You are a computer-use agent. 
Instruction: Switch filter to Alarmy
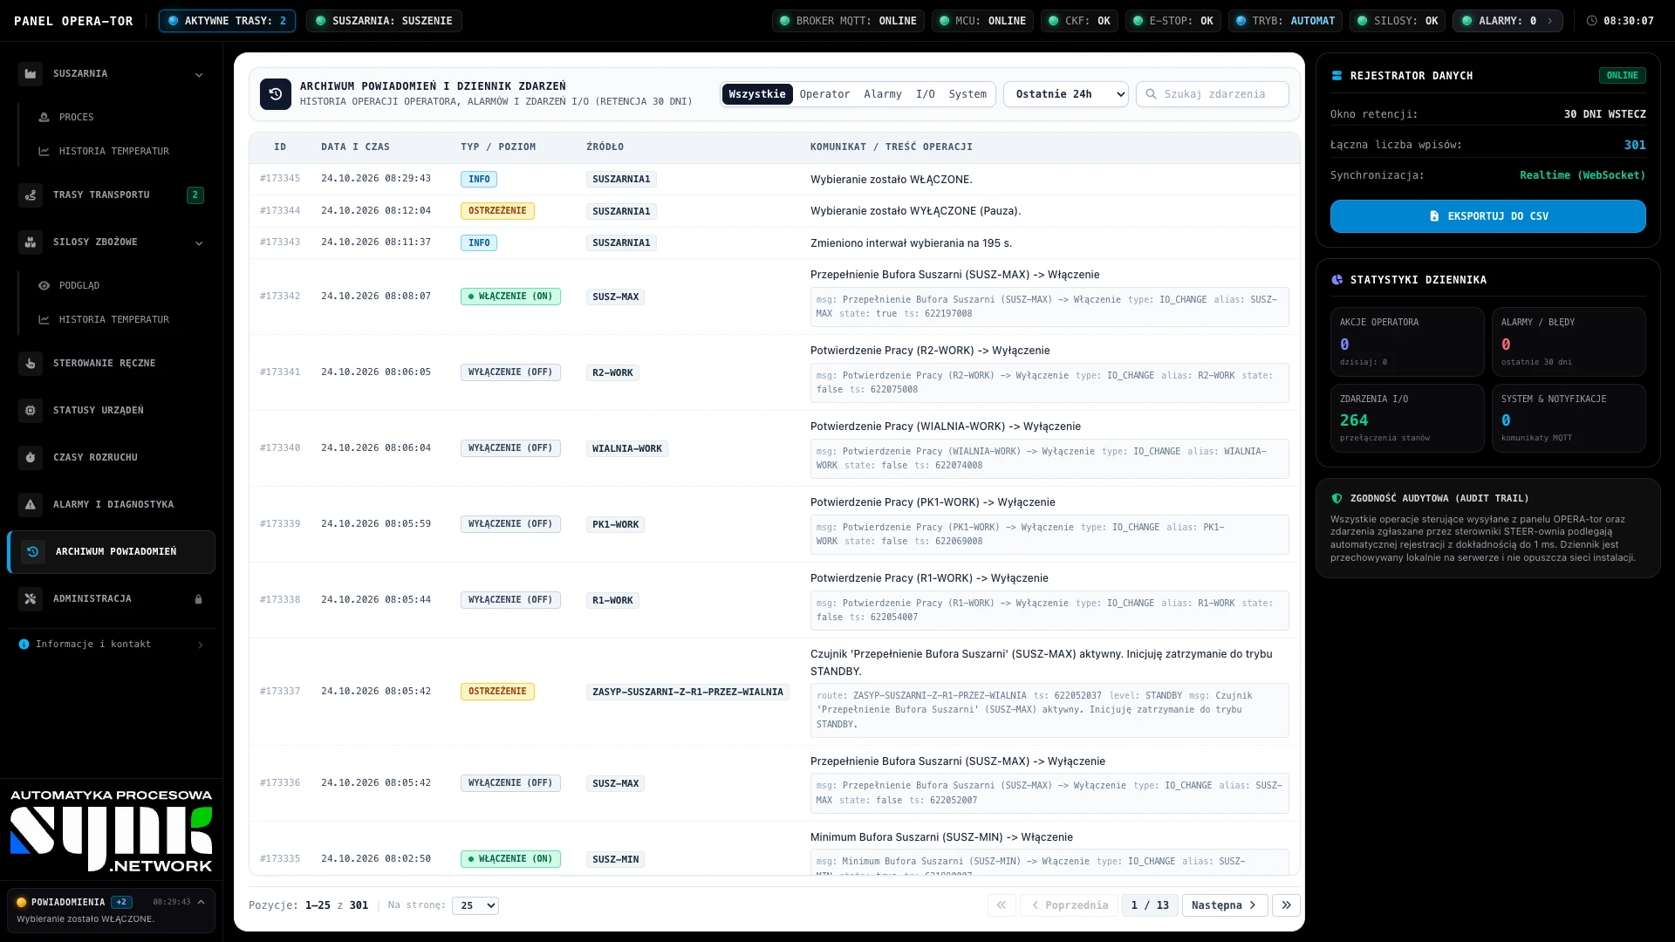pyautogui.click(x=883, y=94)
